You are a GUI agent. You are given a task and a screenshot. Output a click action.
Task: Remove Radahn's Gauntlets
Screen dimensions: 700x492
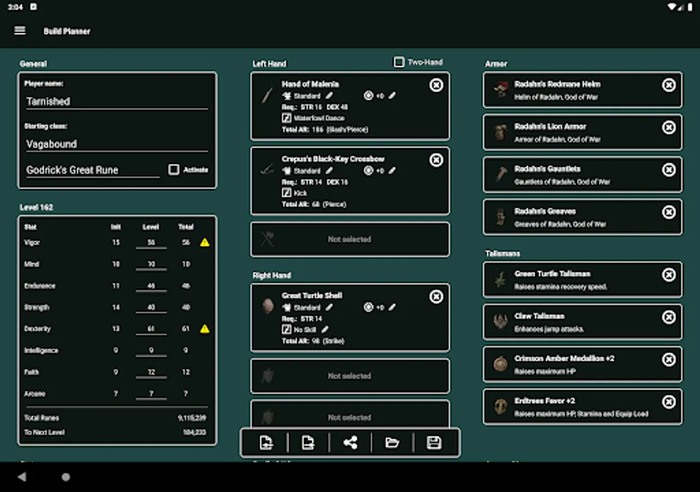(669, 169)
